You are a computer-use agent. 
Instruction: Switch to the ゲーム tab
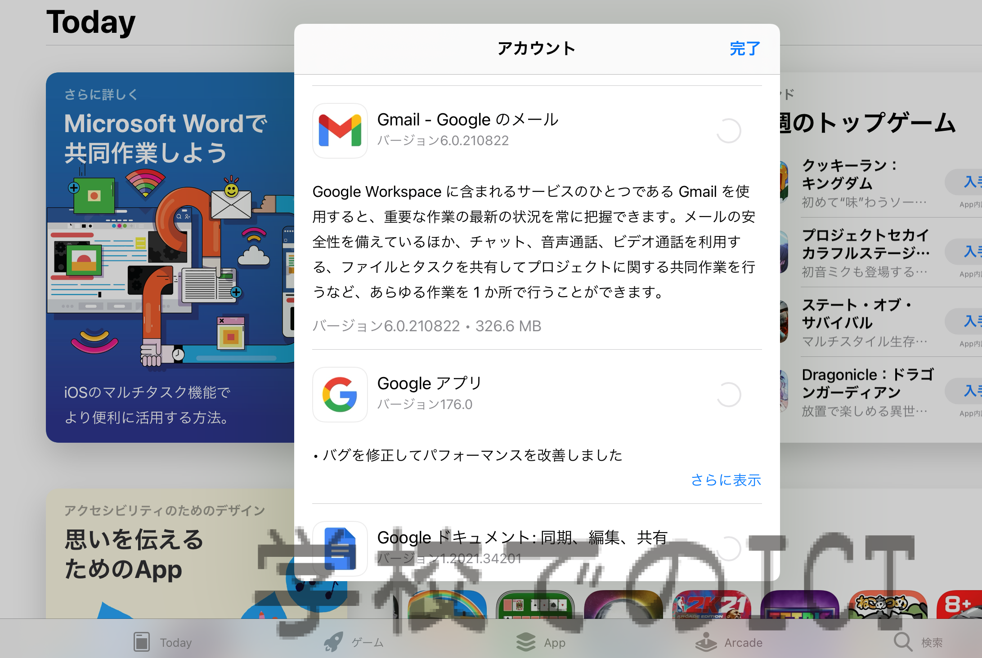[x=354, y=642]
